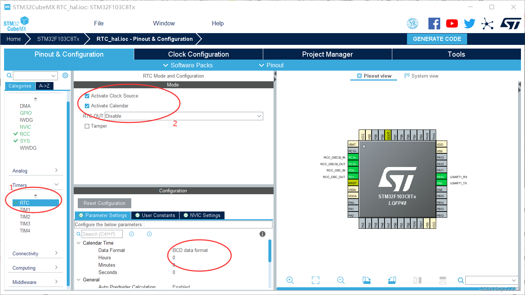This screenshot has height=295, width=525.
Task: Show parameter info with the i icon
Action: pyautogui.click(x=262, y=234)
